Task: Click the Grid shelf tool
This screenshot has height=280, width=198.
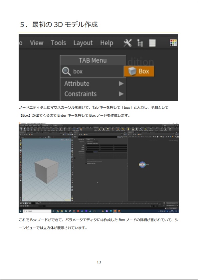Action: (35, 129)
